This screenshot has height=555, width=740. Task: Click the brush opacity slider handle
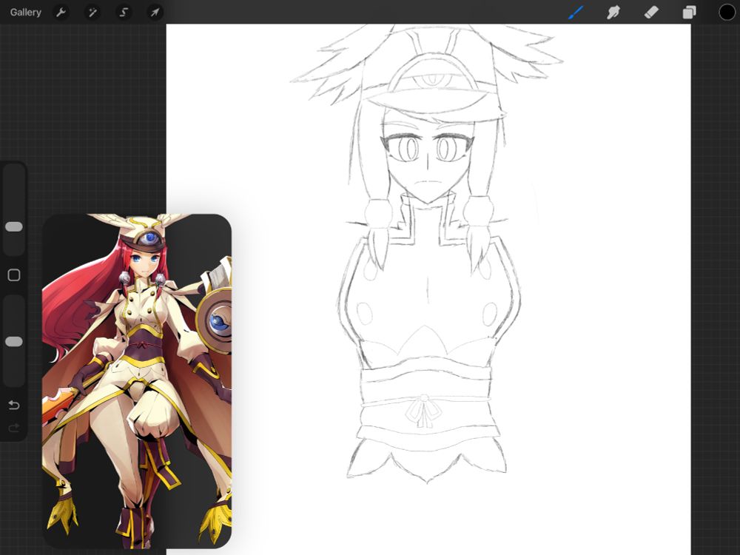[x=13, y=342]
